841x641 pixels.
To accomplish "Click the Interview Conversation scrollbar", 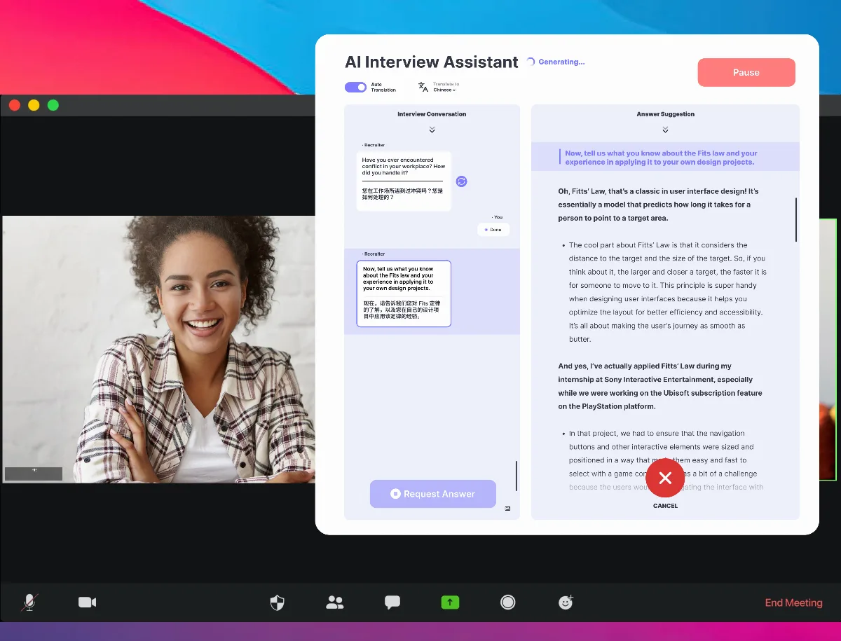I will (x=517, y=476).
